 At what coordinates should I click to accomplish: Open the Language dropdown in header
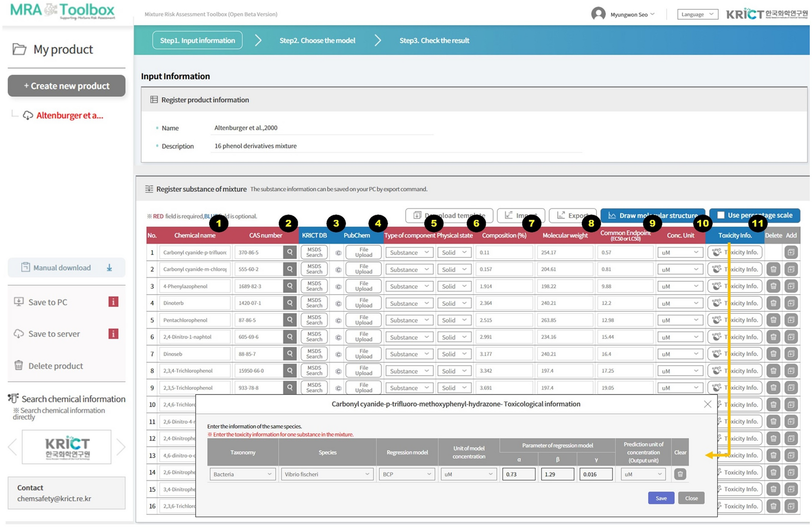tap(697, 14)
